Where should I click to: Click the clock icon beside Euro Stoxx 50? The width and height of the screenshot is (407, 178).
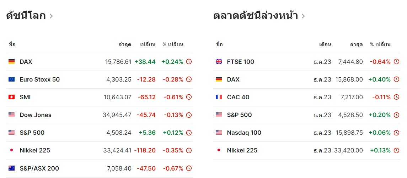pos(189,79)
